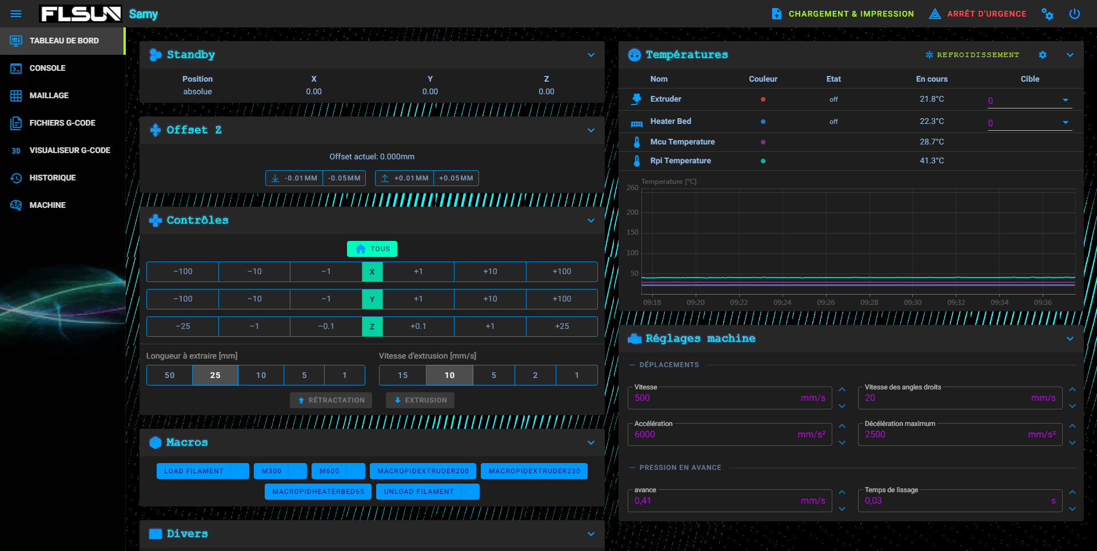Click the Extruder red color dot
Viewport: 1097px width, 551px height.
click(x=763, y=99)
